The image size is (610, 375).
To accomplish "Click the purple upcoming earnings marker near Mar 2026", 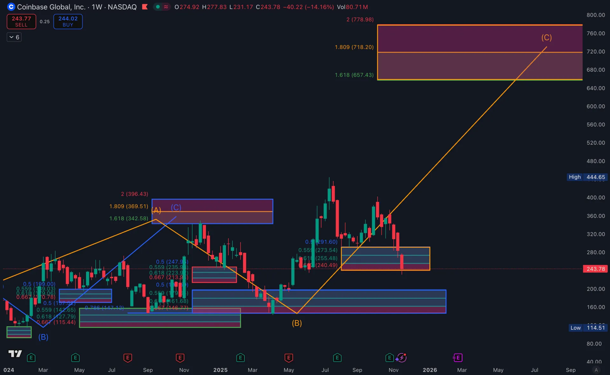I will point(457,358).
